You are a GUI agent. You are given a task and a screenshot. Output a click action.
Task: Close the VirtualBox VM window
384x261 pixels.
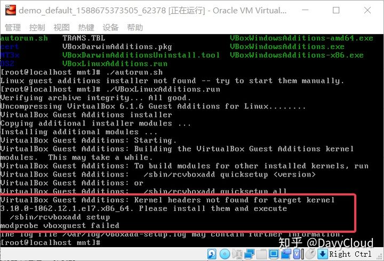367,10
